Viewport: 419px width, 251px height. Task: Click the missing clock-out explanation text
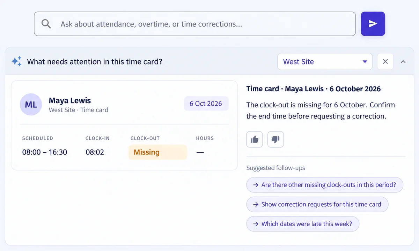point(321,111)
